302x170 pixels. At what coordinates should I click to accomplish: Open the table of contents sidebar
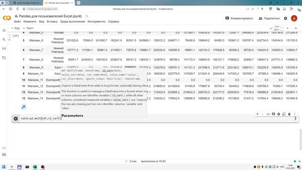pyautogui.click(x=4, y=30)
